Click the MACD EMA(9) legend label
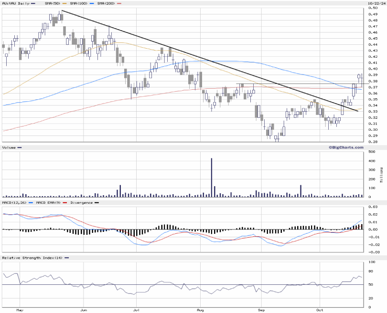Screen dimensions: 387x313 click(48, 203)
